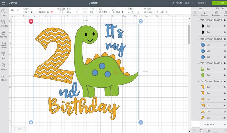
Task: Click the Width size input field
Action: [105, 12]
